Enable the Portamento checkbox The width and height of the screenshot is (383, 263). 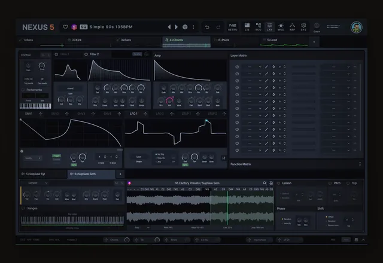[23, 90]
